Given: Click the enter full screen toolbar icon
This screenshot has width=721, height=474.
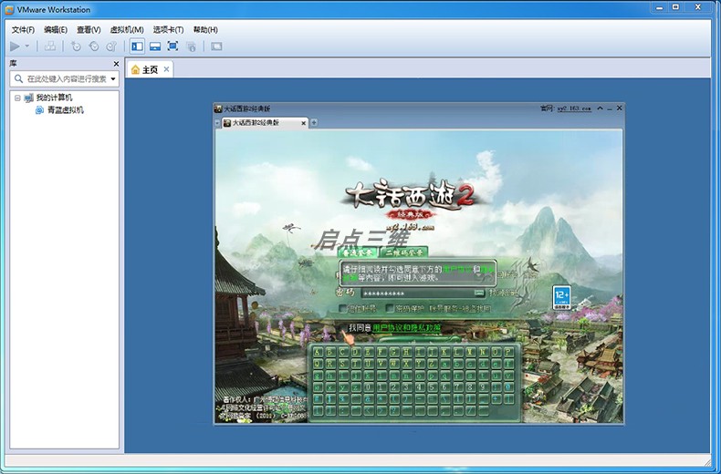Looking at the screenshot, I should 172,46.
